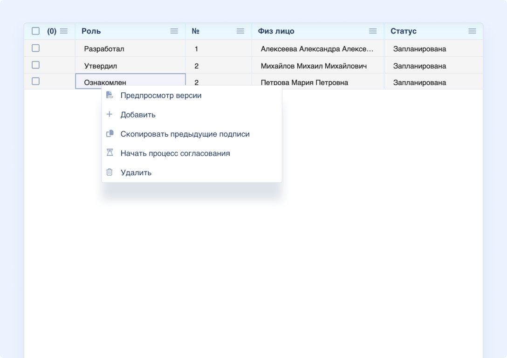
Task: Open the Статус column menu icon
Action: point(472,31)
